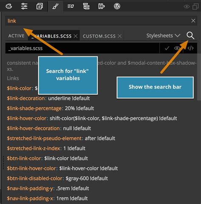Click the $gray-600 !default value

pyautogui.click(x=87, y=179)
